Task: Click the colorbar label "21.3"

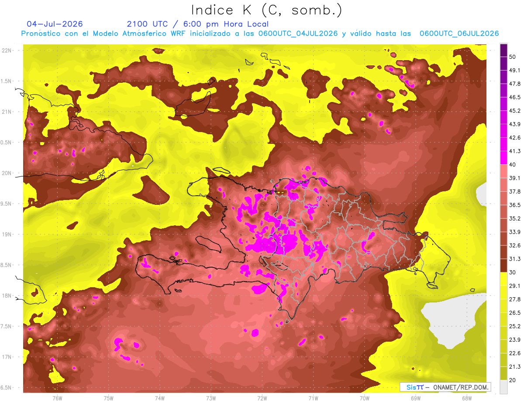Action: tap(515, 367)
